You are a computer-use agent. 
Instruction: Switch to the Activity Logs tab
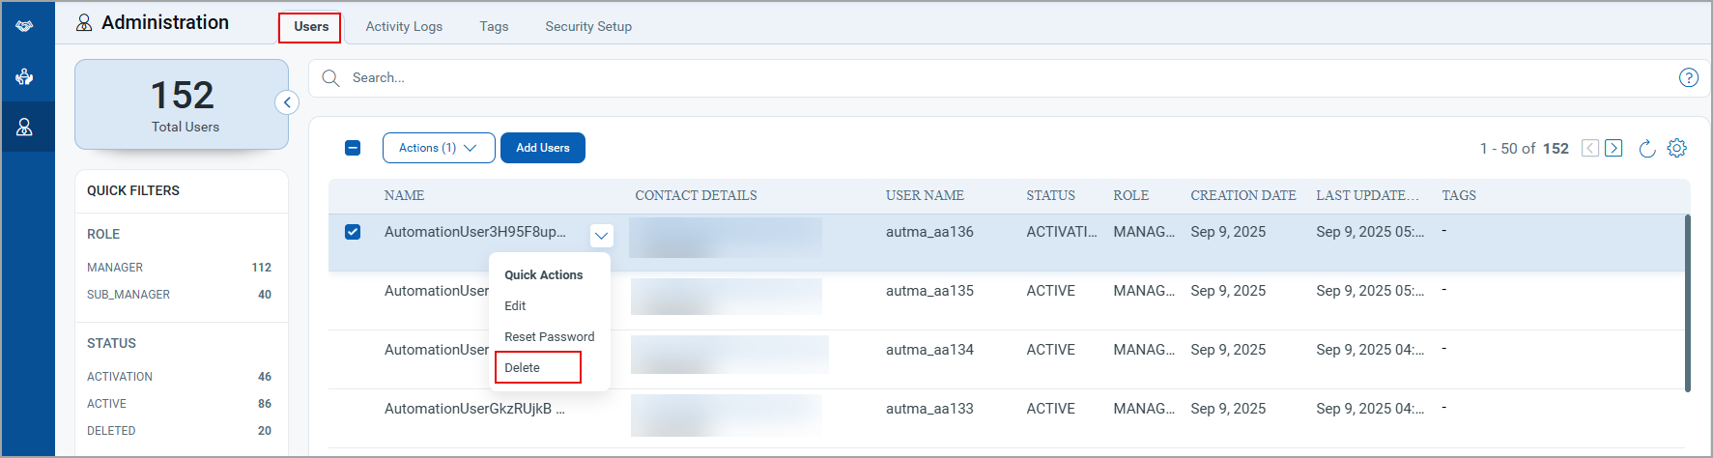pos(404,26)
